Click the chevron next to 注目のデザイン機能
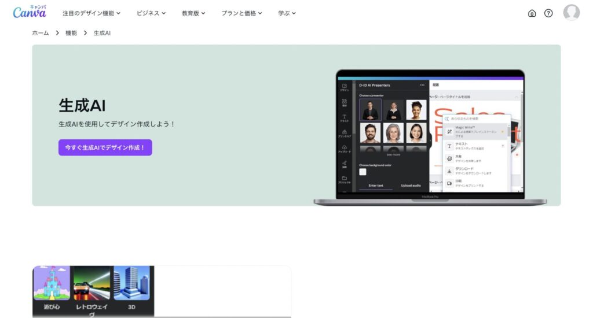593x318 pixels. click(118, 13)
